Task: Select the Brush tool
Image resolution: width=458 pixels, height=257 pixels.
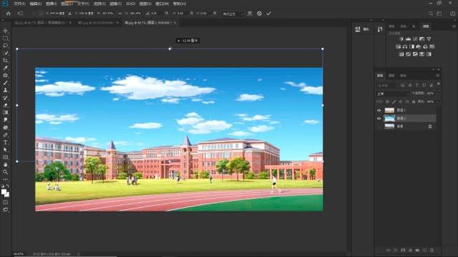Action: [x=5, y=83]
